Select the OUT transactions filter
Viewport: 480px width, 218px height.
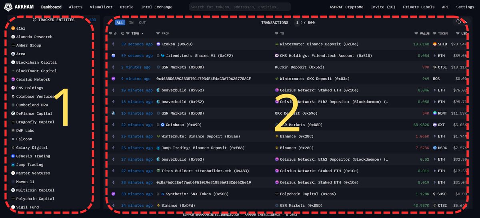tap(142, 23)
